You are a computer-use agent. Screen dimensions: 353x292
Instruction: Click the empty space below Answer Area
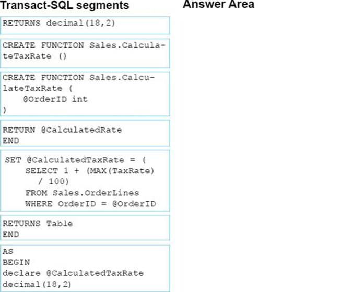(x=261, y=146)
